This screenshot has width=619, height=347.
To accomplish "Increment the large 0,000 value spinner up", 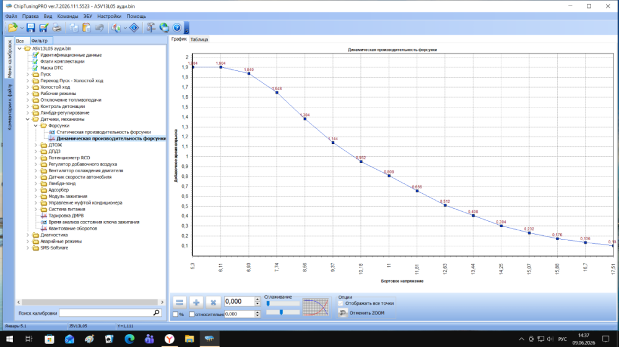I will click(258, 299).
